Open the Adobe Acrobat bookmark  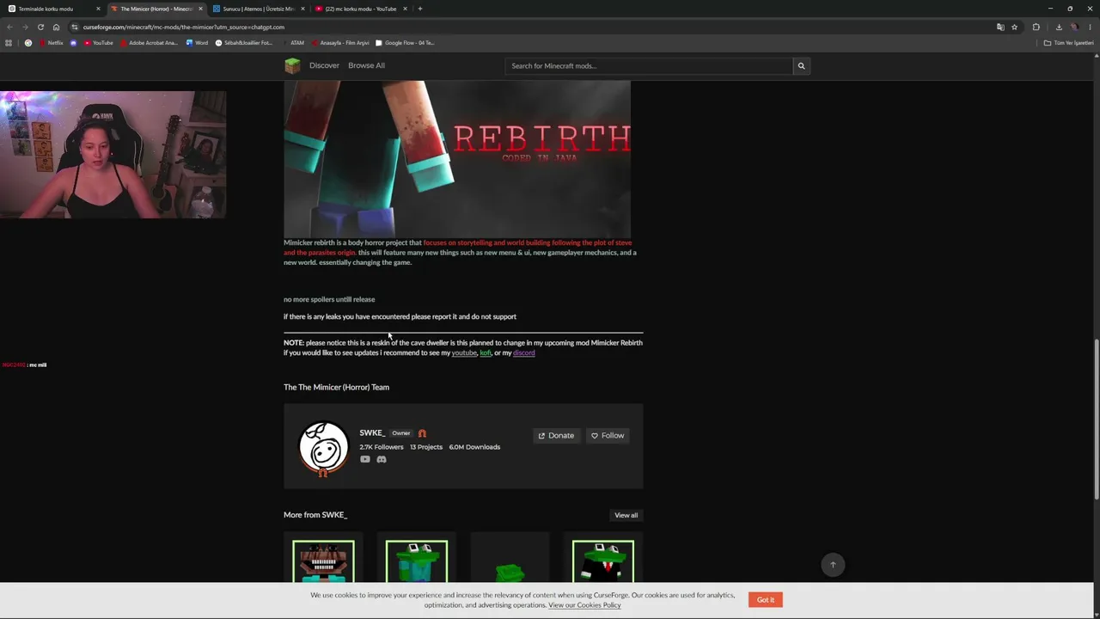[x=149, y=43]
